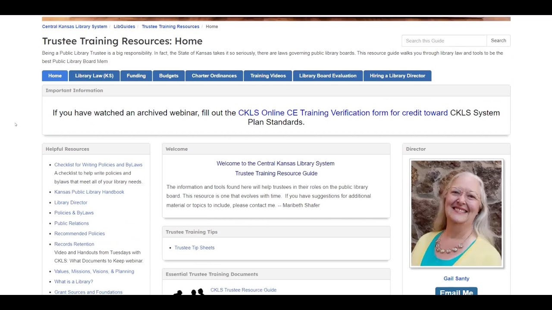Open Values, Missions, Visions, & Planning link
This screenshot has height=310, width=552.
click(94, 271)
